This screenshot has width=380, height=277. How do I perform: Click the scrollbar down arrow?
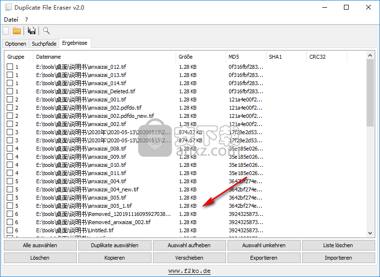tap(370, 233)
